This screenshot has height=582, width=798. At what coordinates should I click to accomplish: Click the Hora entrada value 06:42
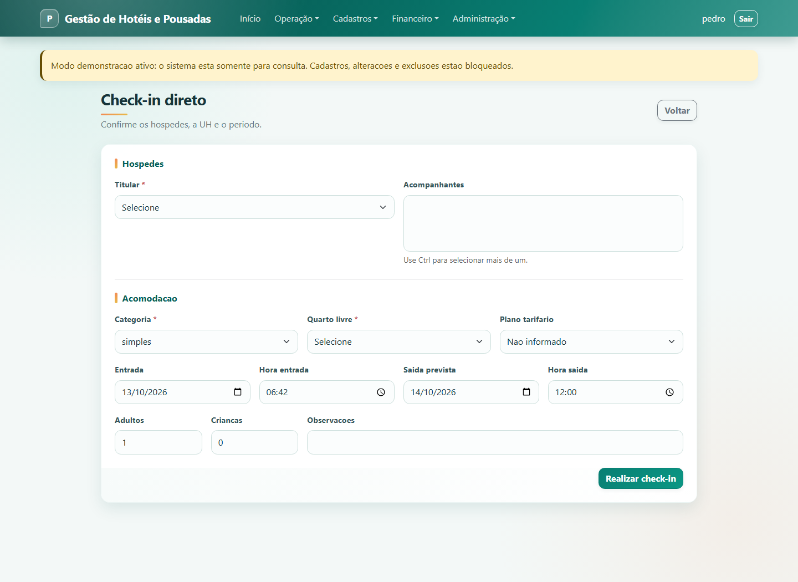tap(277, 392)
